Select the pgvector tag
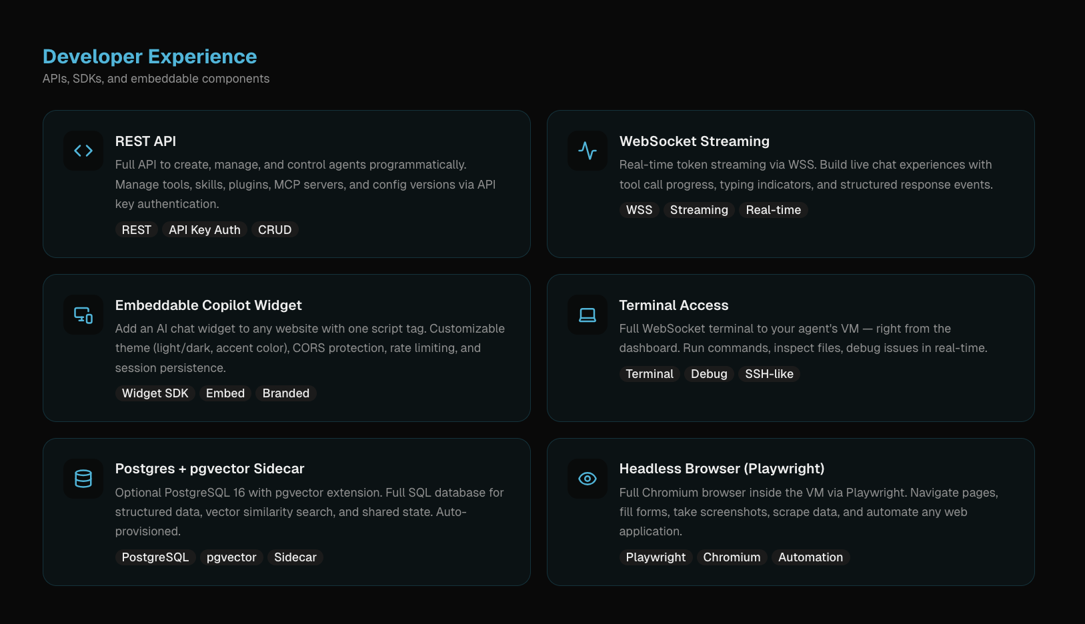This screenshot has width=1085, height=624. [231, 557]
